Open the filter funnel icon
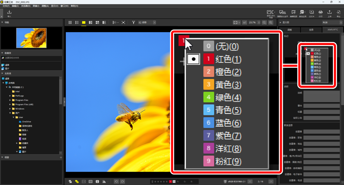This screenshot has width=344, height=185. (134, 23)
